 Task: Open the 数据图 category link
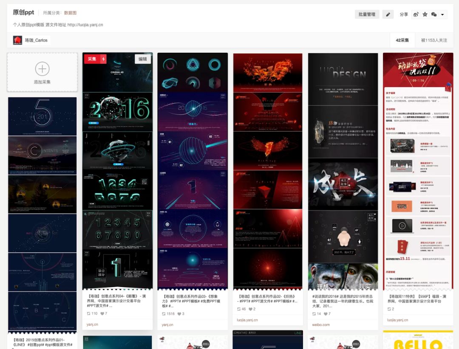(70, 13)
